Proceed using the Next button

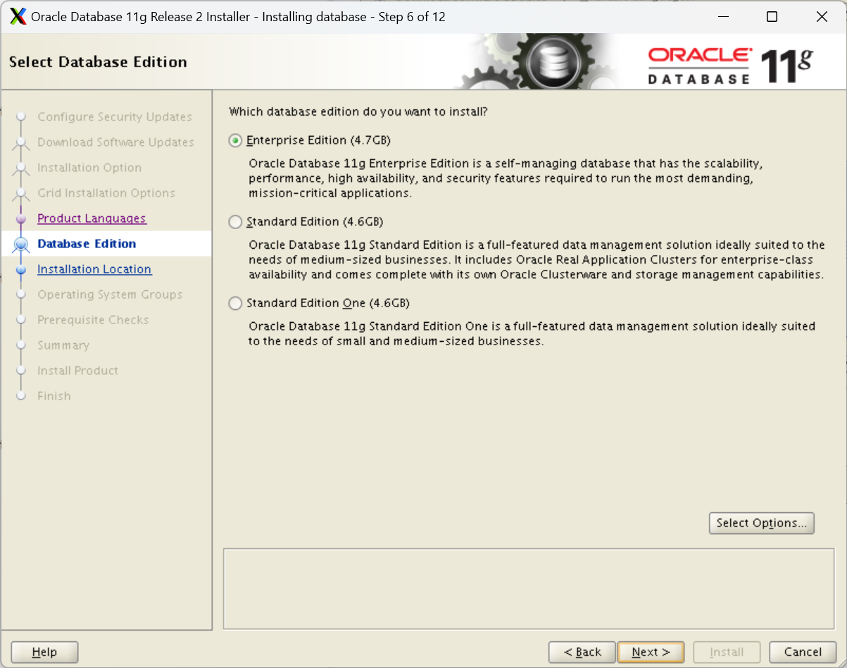pyautogui.click(x=651, y=652)
